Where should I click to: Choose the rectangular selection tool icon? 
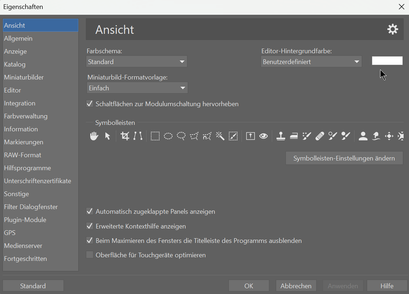click(x=155, y=136)
